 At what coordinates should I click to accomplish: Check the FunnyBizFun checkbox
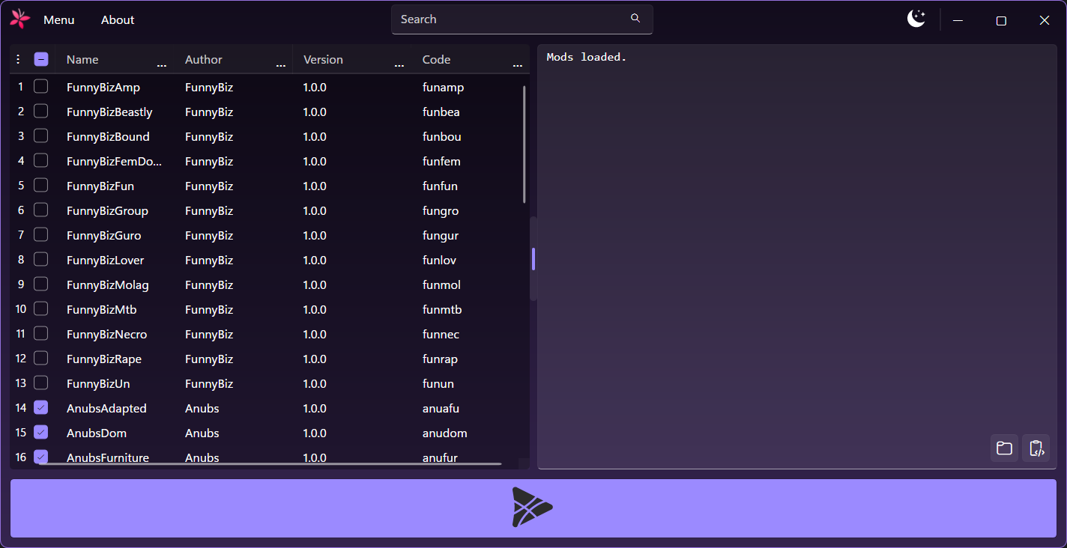coord(41,186)
